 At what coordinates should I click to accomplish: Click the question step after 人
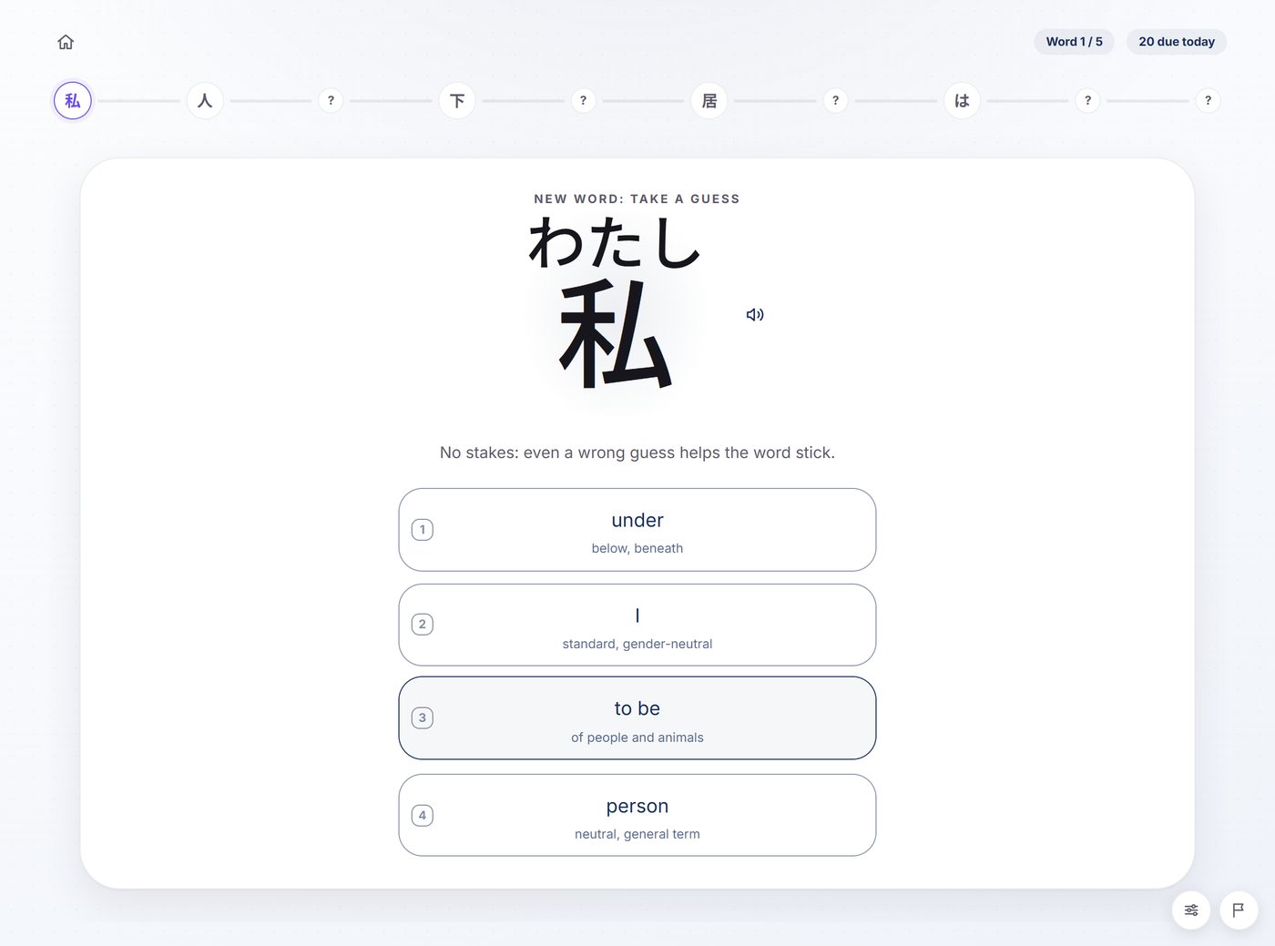331,100
